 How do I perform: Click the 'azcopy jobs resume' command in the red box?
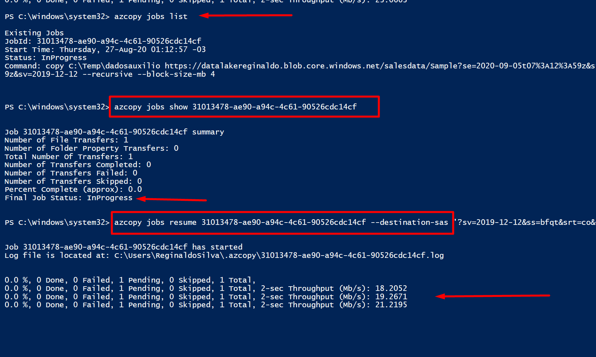[x=281, y=222]
